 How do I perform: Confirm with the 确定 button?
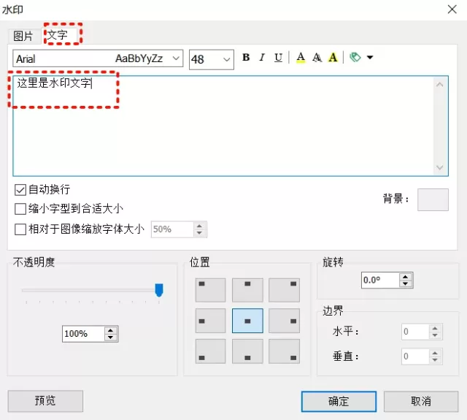point(339,402)
